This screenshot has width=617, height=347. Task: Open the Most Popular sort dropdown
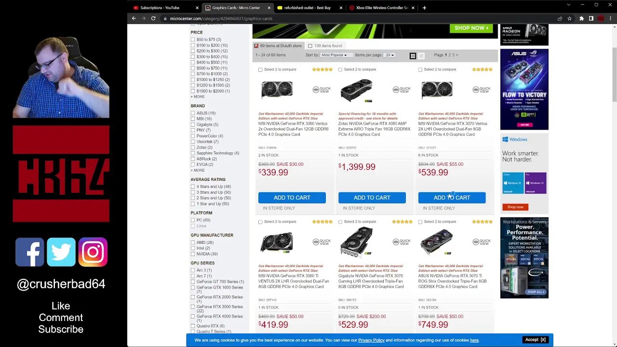coord(334,55)
